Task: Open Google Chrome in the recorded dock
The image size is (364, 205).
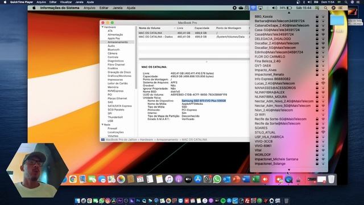Action: [73, 179]
